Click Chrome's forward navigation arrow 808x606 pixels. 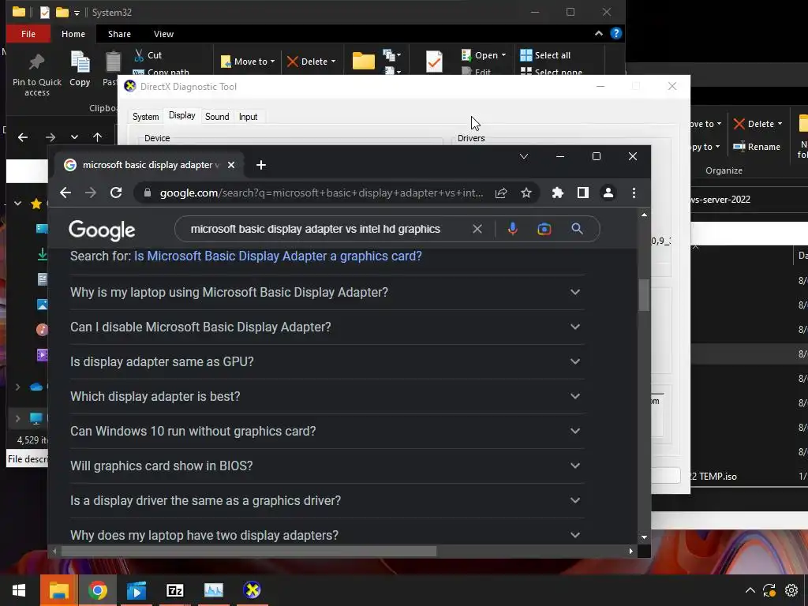(x=91, y=193)
